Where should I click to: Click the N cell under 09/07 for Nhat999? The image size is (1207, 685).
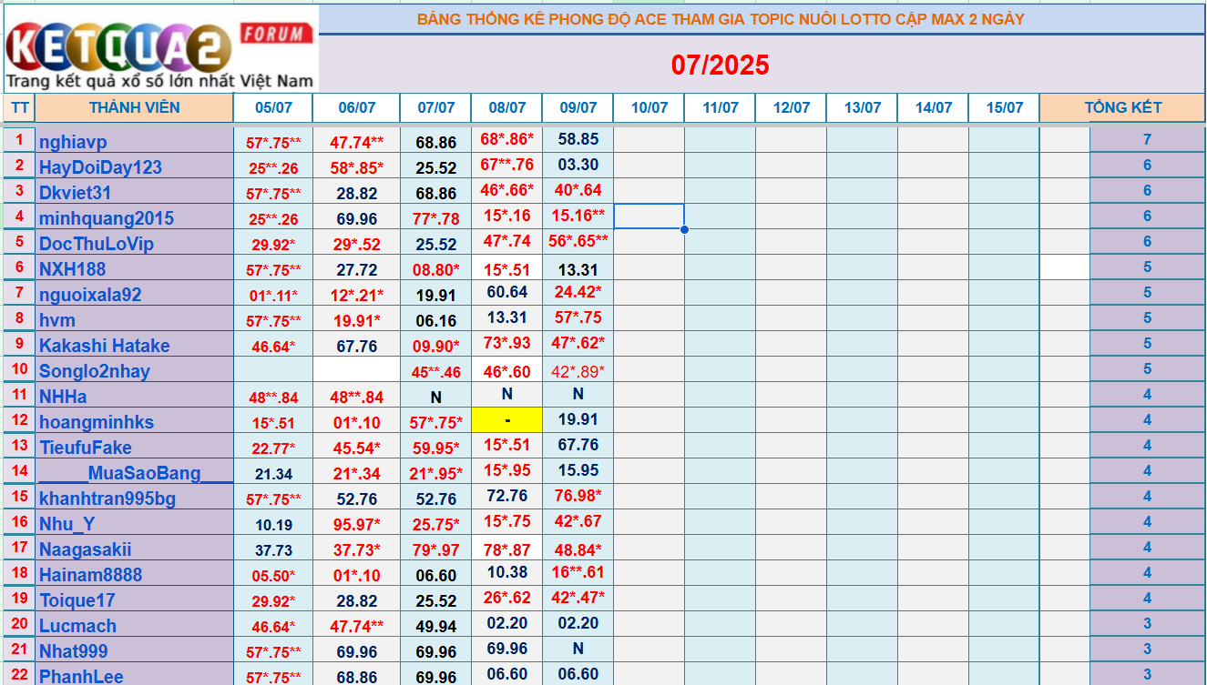tap(578, 649)
